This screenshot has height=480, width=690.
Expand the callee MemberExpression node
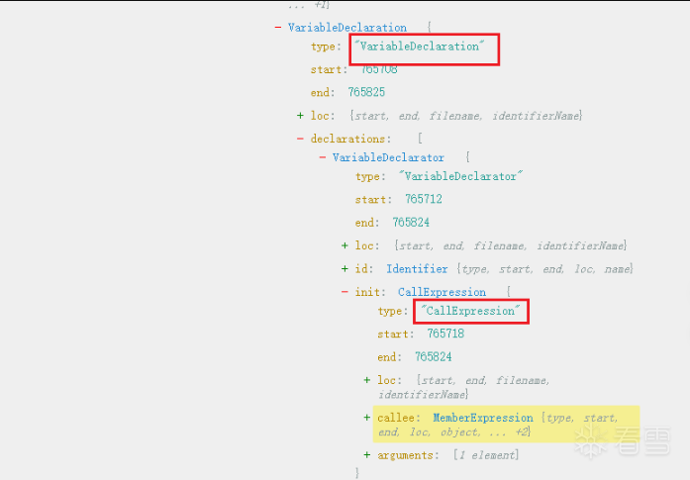click(x=367, y=418)
